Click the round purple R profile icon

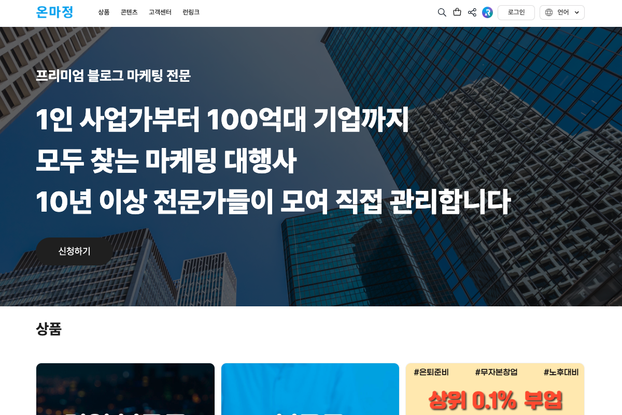tap(487, 12)
